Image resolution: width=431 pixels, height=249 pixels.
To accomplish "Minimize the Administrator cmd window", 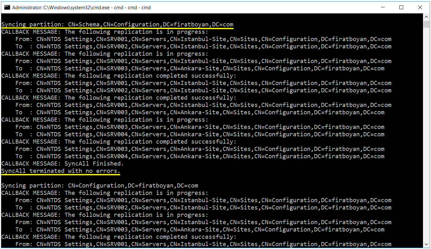I will [382, 7].
